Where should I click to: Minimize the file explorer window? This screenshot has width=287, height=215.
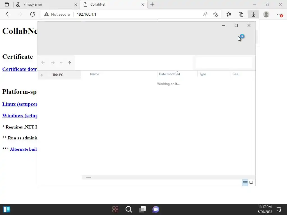(224, 25)
